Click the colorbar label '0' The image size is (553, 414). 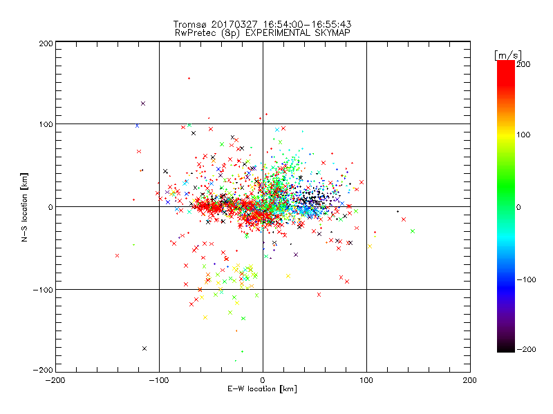[x=518, y=207]
